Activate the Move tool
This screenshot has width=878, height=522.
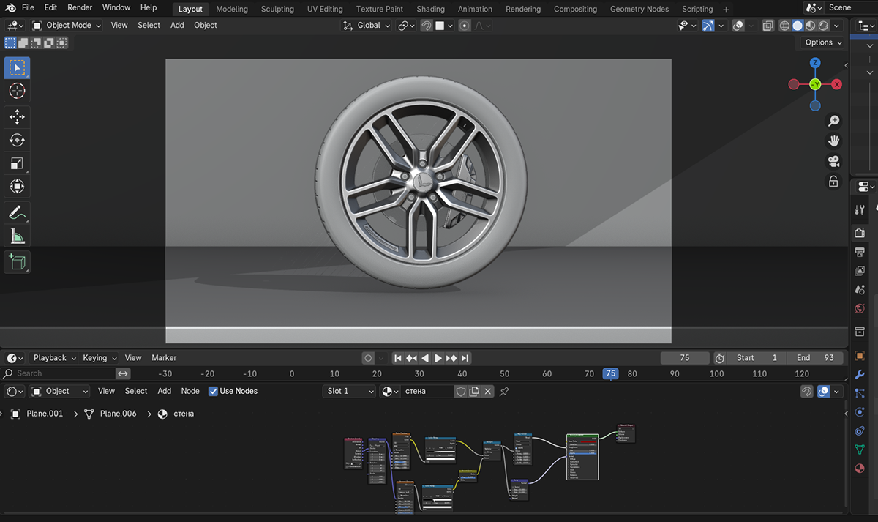tap(17, 116)
